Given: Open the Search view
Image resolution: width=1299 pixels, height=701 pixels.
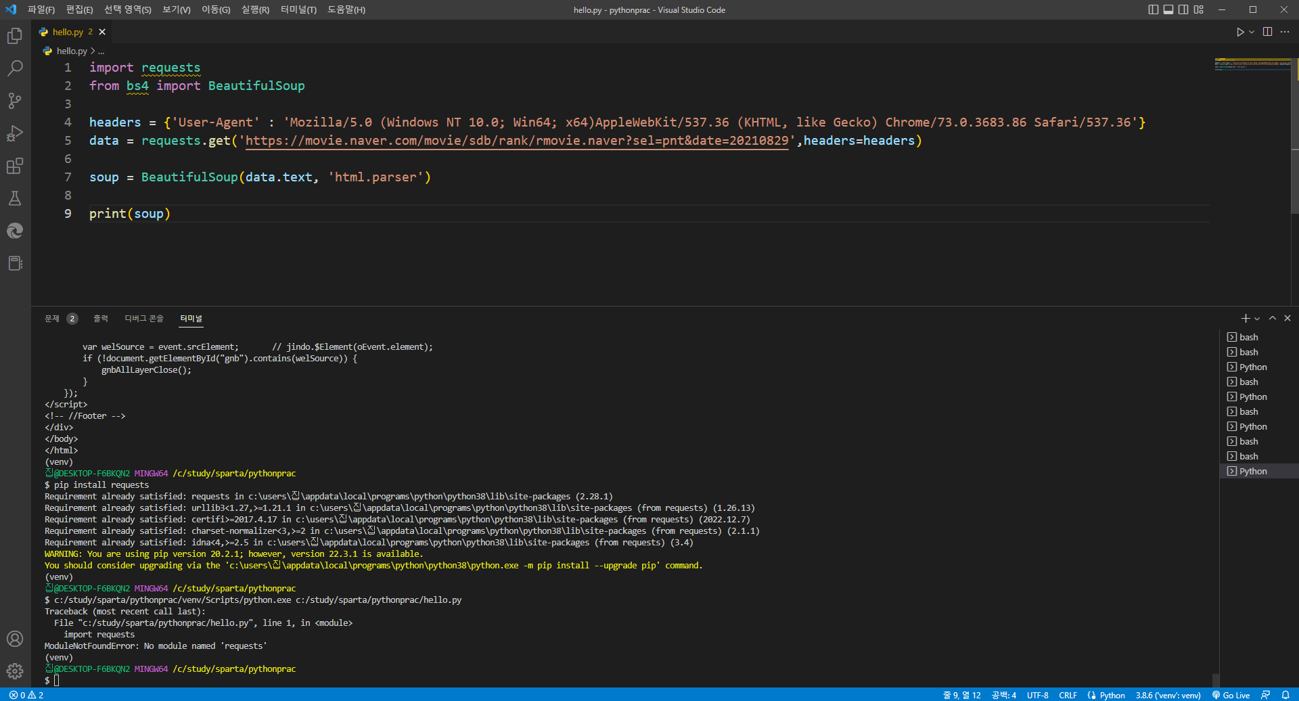Looking at the screenshot, I should (x=15, y=68).
